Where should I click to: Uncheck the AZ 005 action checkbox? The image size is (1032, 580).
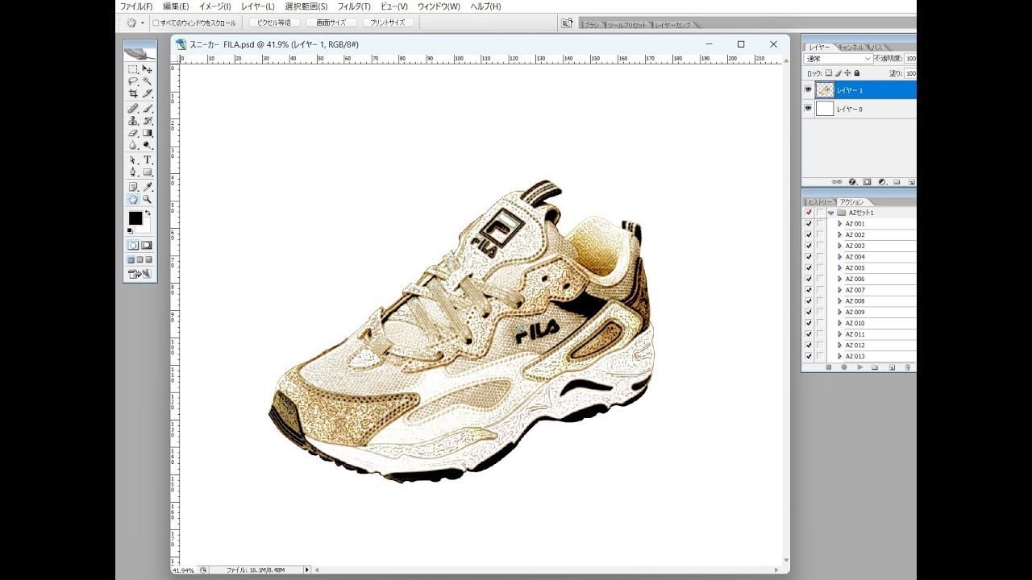click(809, 268)
